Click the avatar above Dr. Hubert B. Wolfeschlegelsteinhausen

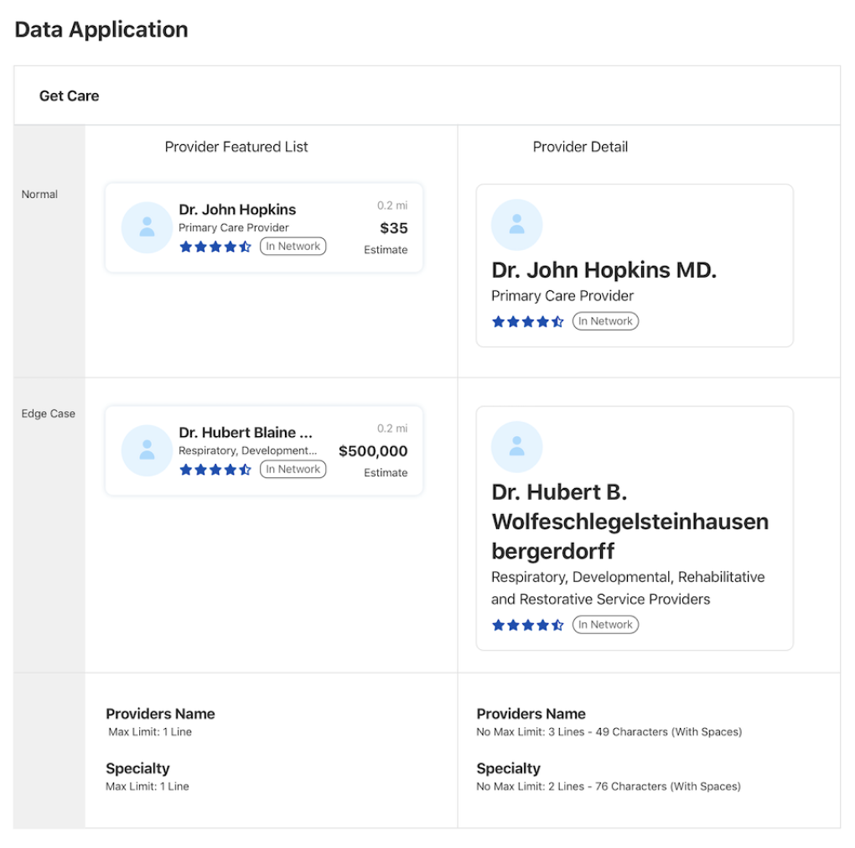coord(516,447)
